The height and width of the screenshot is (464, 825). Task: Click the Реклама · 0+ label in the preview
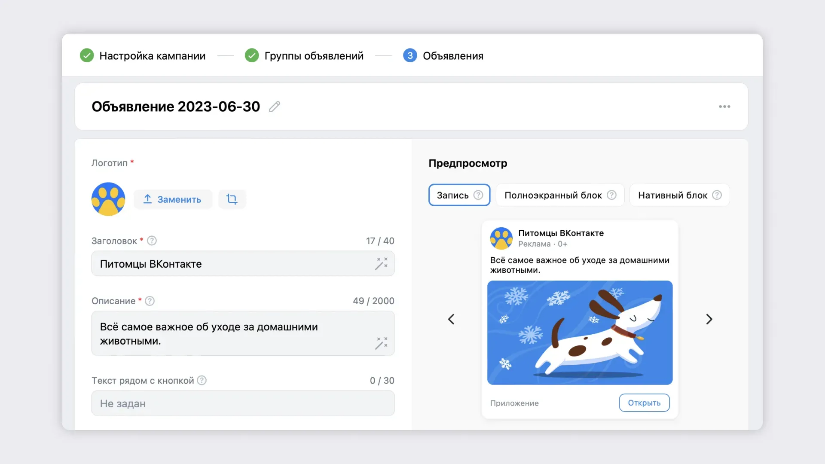pos(543,244)
